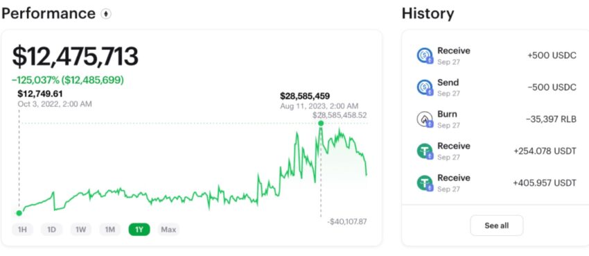Select the active 1Y range
Viewport: 589px width, 256px height.
[x=139, y=230]
